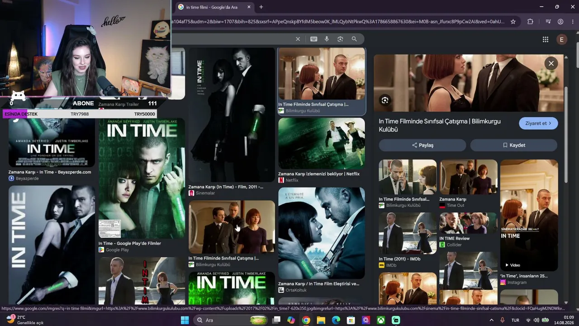Open the preview title 'In Time Filminde Sınıfsal Çatışma'
The width and height of the screenshot is (579, 326).
pyautogui.click(x=440, y=125)
